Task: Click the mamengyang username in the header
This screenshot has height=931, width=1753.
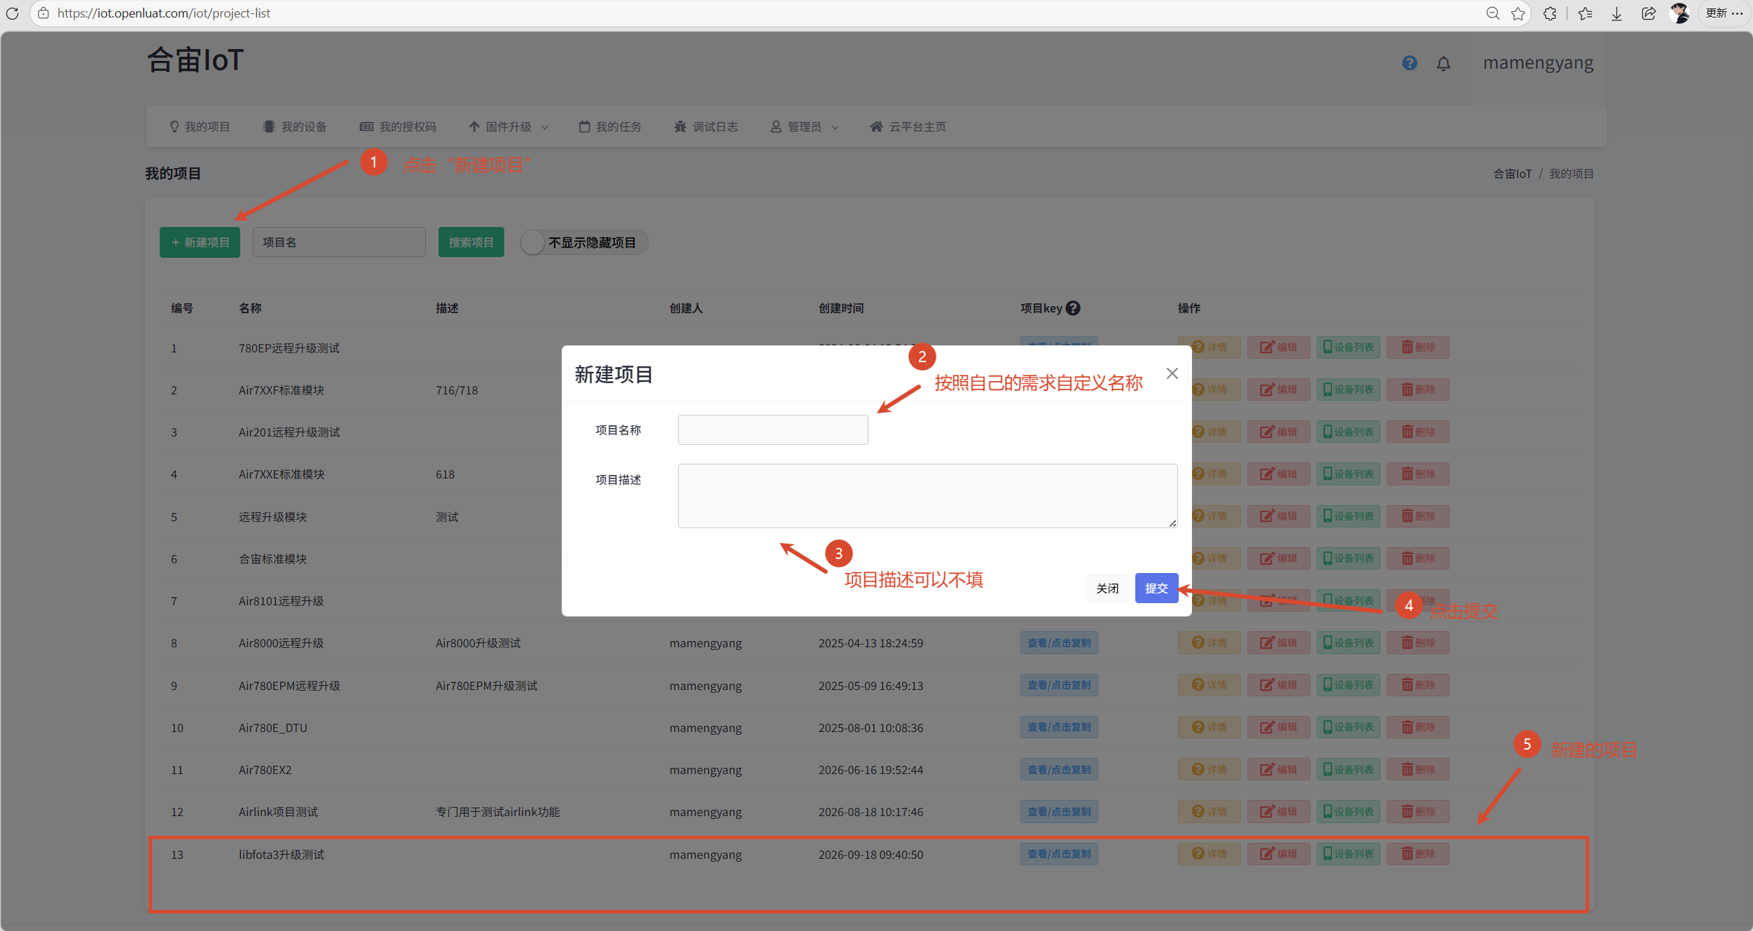Action: 1538,63
